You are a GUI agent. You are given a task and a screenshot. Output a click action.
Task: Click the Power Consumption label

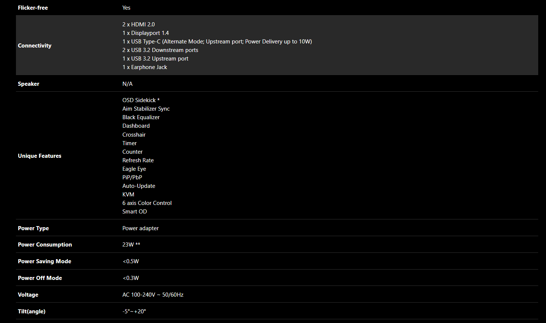(x=45, y=245)
